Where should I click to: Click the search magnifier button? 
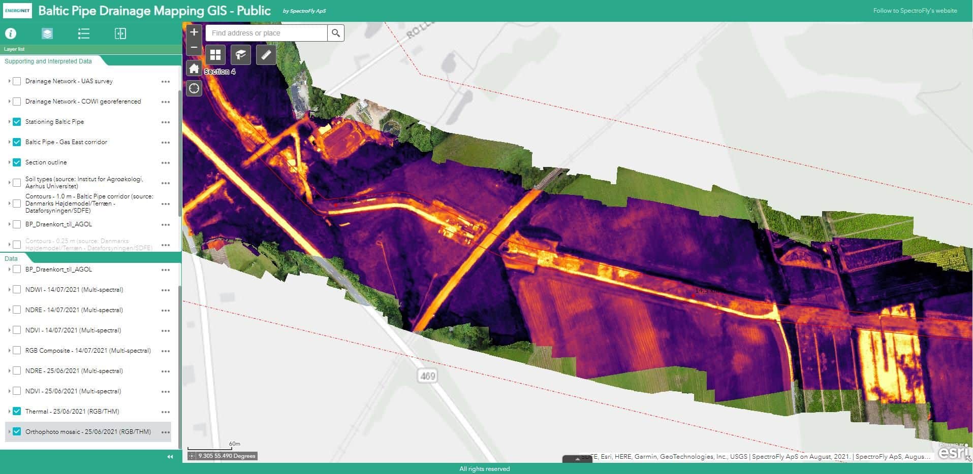pyautogui.click(x=335, y=33)
